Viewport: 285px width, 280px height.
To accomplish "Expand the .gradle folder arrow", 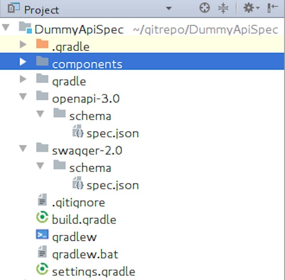I will coord(23,45).
